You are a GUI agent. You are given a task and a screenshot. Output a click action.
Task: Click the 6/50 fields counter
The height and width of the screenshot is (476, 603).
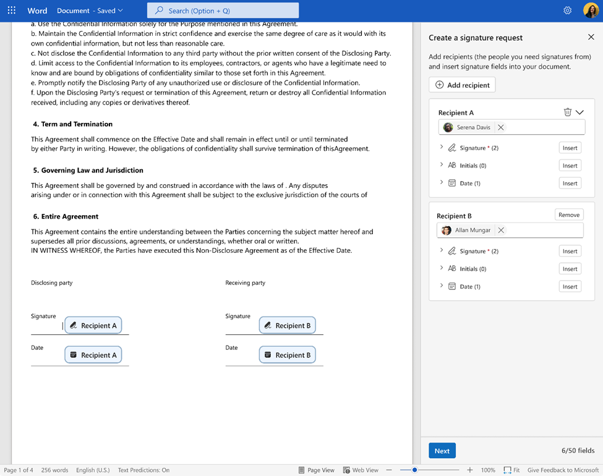coord(578,450)
